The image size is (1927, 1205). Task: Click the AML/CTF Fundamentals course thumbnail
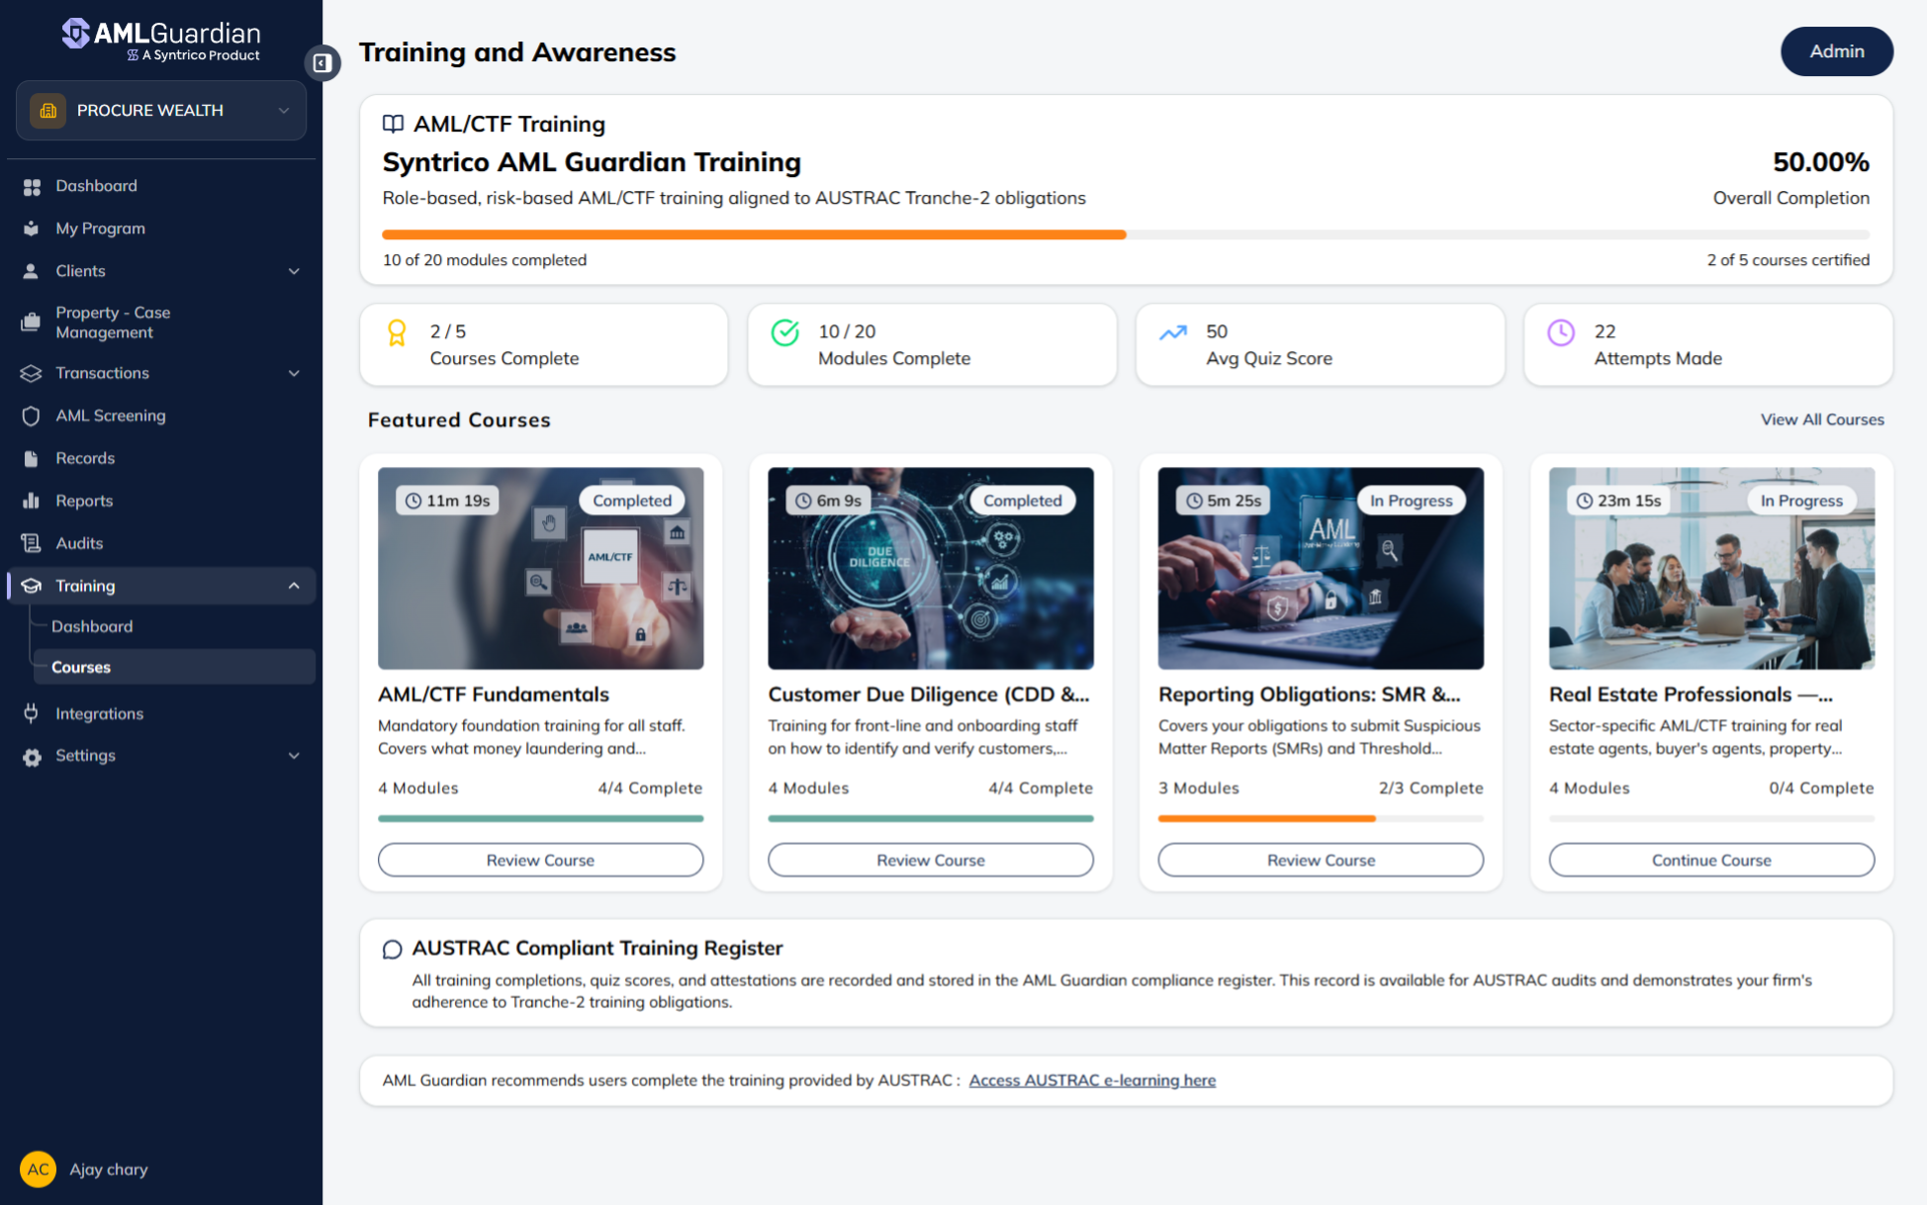click(540, 569)
